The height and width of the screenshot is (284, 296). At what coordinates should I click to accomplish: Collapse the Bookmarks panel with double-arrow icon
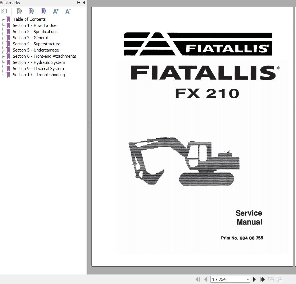coord(79,3)
